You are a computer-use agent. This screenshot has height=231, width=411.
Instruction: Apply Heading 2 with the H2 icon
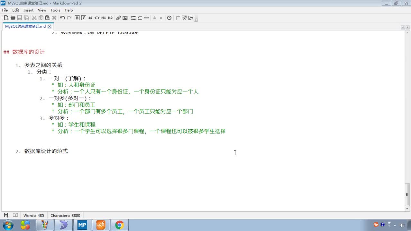[110, 18]
